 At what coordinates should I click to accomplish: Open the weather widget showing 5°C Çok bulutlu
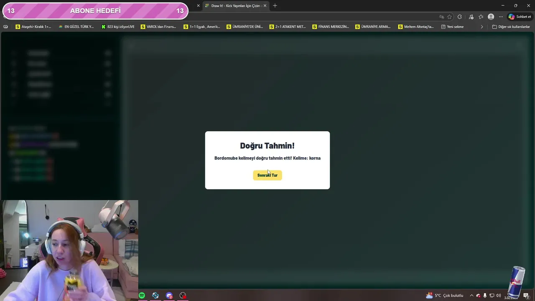pos(444,296)
